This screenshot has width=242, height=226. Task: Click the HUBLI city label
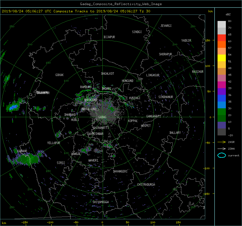(x=75, y=120)
